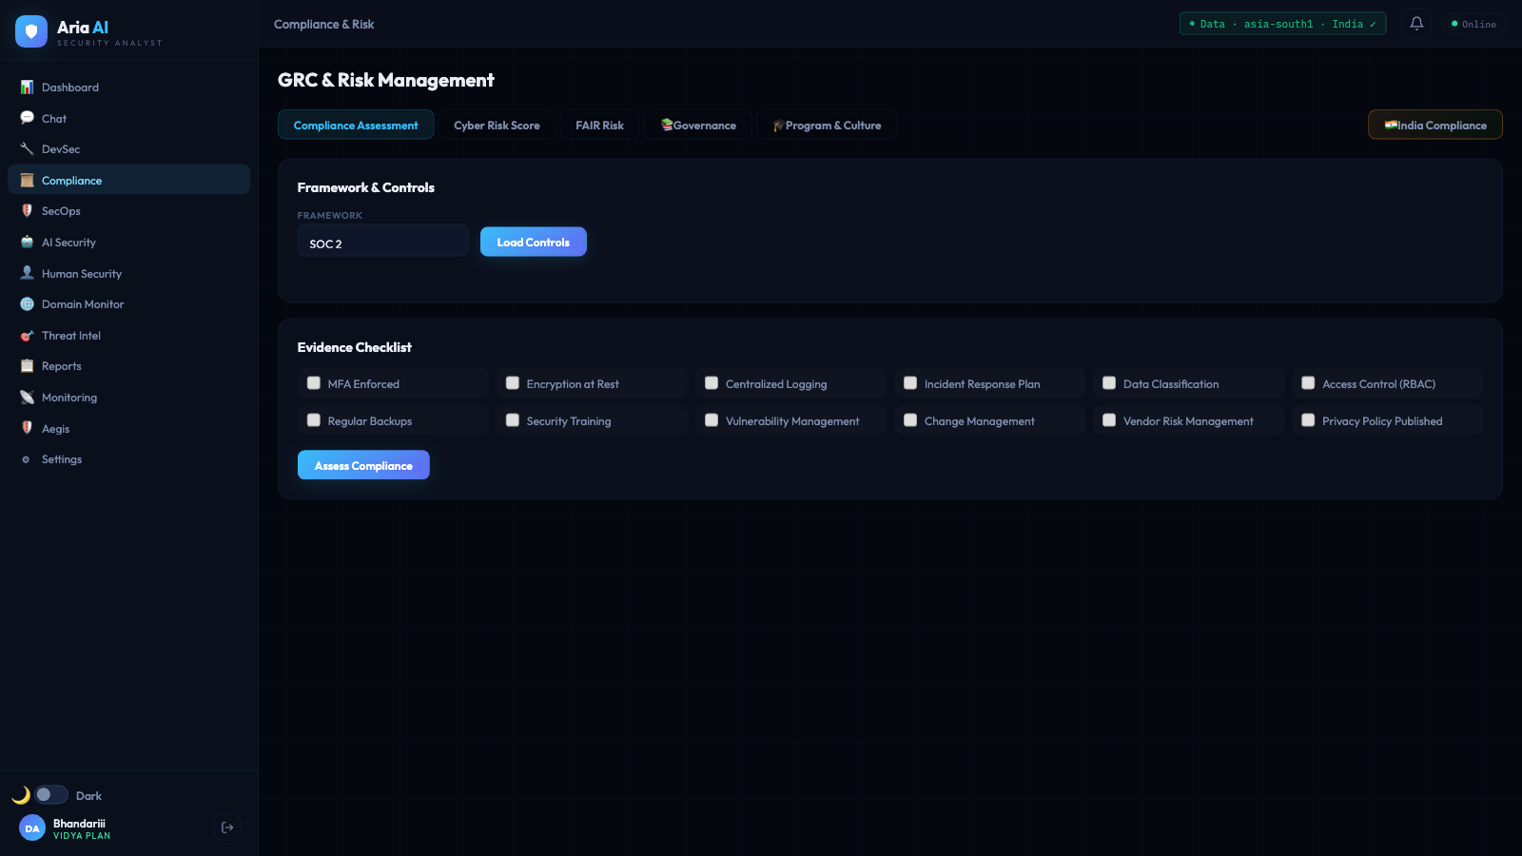Switch to Cyber Risk Score tab
Screen dimensions: 1522x856
[x=497, y=126]
